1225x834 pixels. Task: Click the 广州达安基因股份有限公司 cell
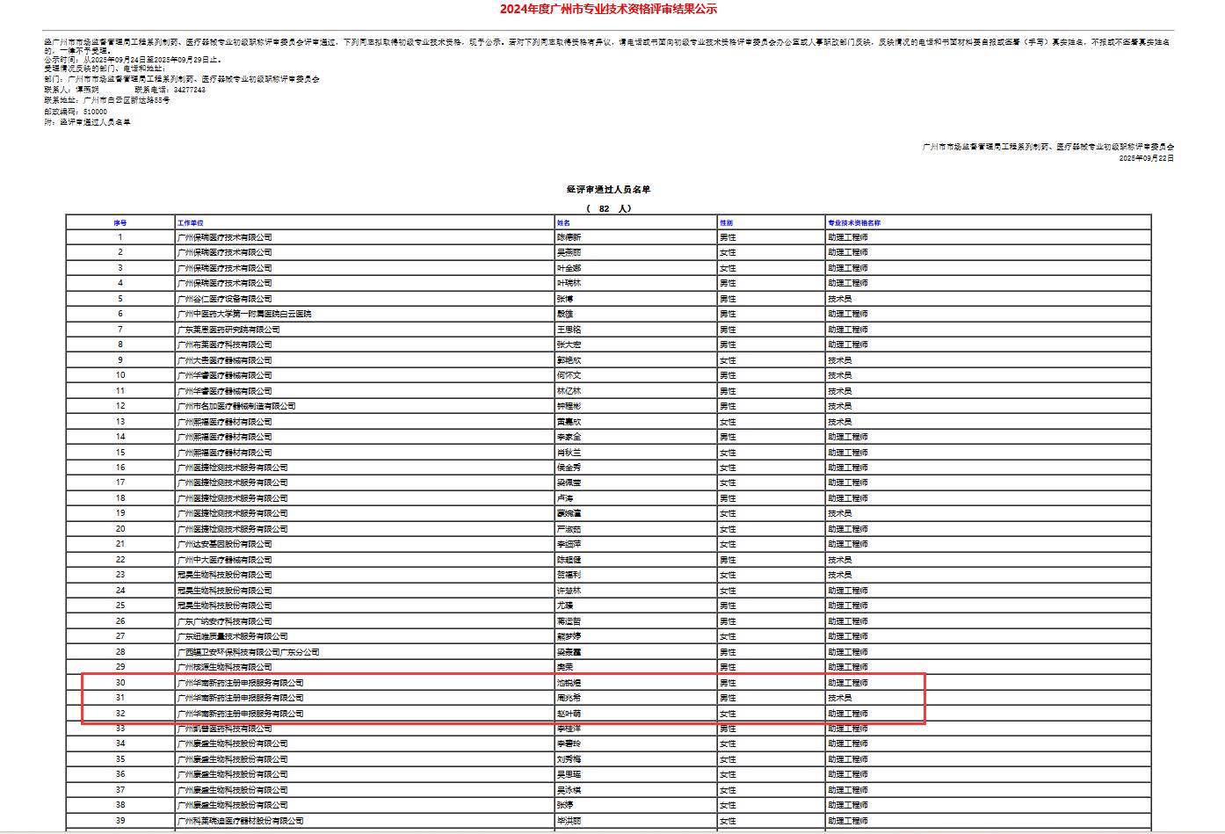[x=224, y=544]
